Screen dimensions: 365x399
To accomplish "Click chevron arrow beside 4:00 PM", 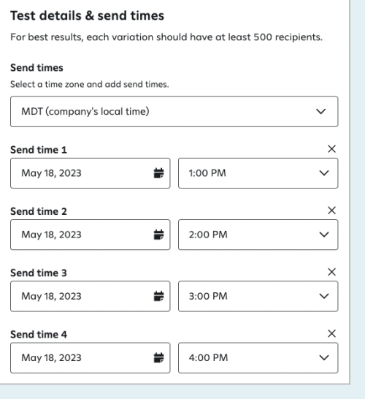I will (x=324, y=358).
